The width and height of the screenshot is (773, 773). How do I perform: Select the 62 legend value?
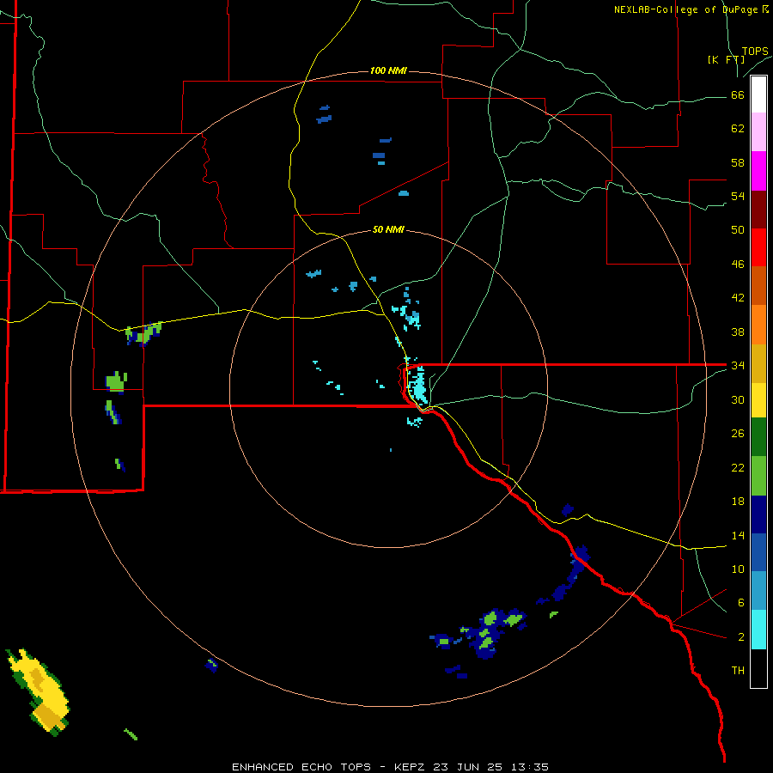[738, 129]
